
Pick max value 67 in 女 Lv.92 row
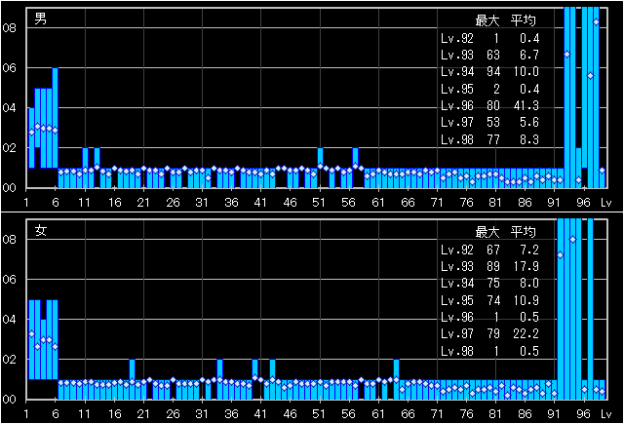point(493,250)
